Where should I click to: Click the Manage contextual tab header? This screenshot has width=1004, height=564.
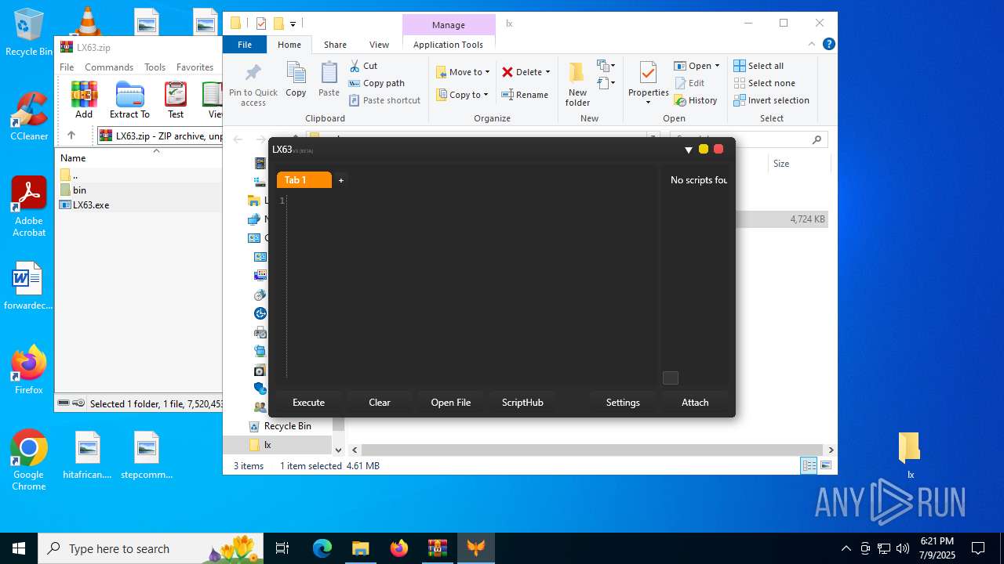click(449, 25)
